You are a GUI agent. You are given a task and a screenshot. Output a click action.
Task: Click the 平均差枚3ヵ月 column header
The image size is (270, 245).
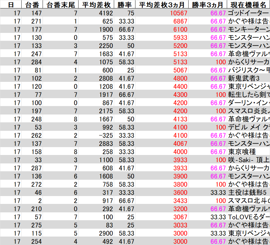[162, 5]
